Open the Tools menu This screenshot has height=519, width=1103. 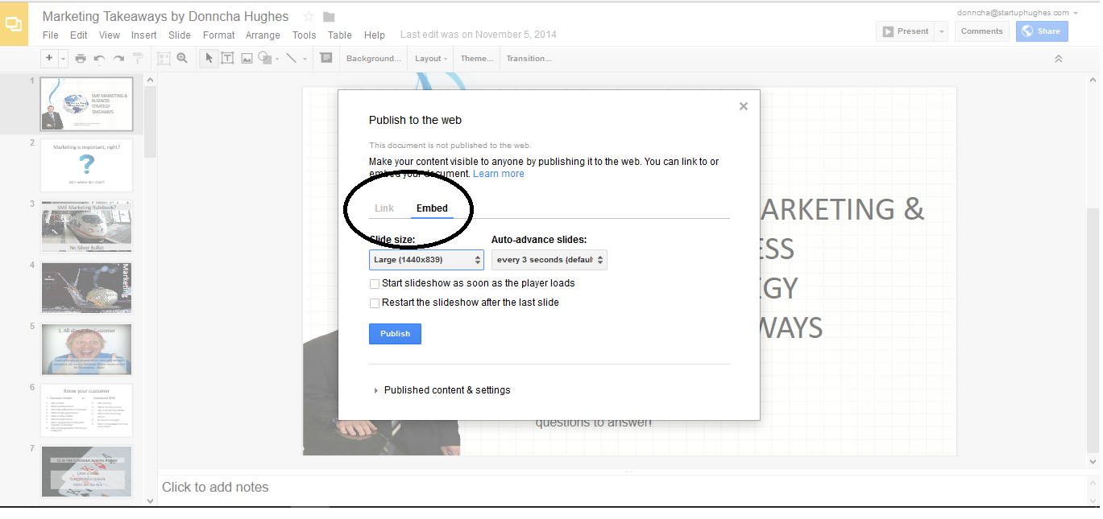(x=305, y=35)
